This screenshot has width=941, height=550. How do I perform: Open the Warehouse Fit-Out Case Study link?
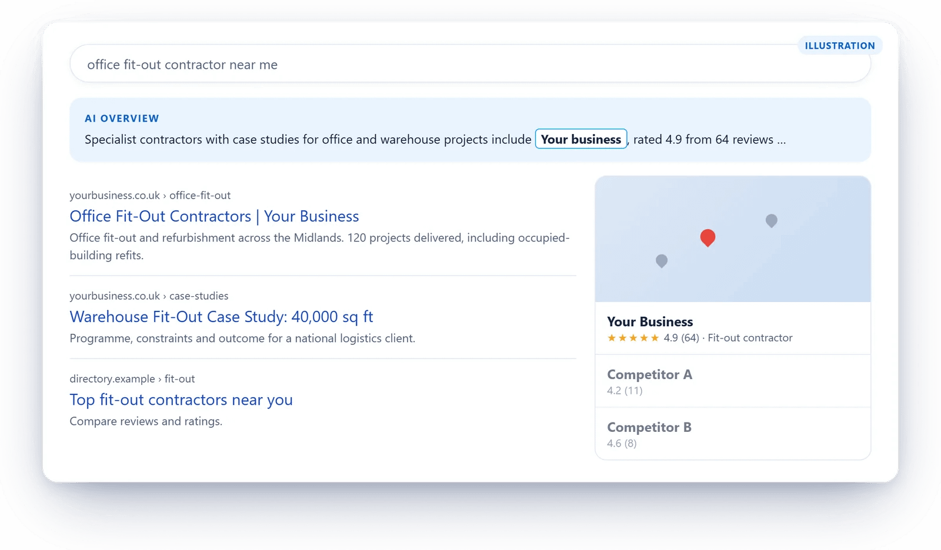221,317
